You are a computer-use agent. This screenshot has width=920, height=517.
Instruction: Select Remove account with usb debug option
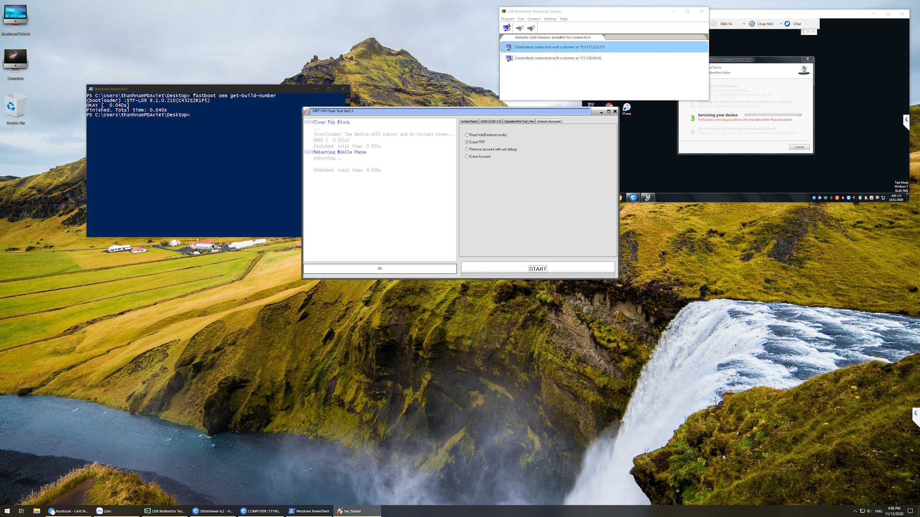[467, 149]
